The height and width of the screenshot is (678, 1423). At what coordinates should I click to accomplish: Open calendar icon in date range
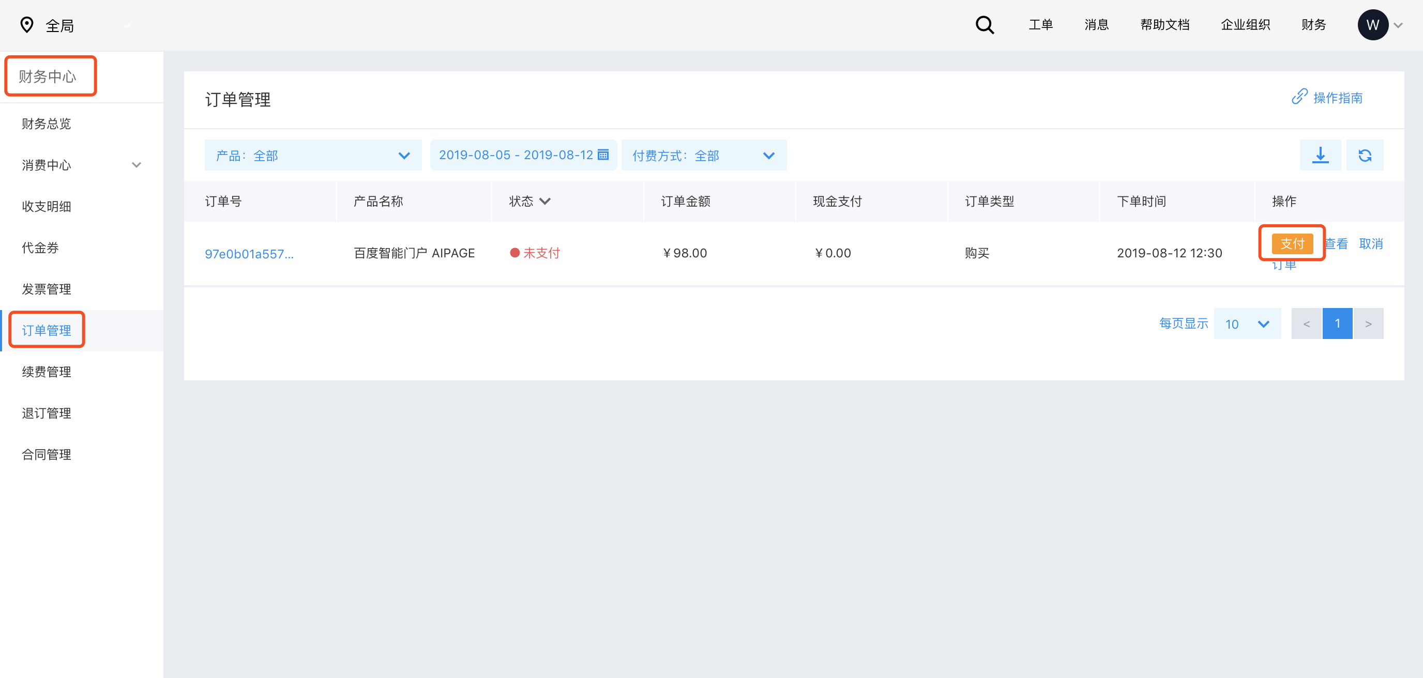point(603,155)
